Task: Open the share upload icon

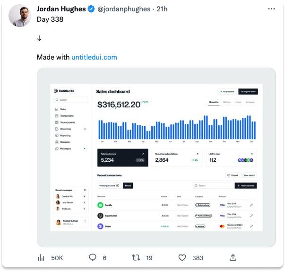Action: pyautogui.click(x=233, y=257)
